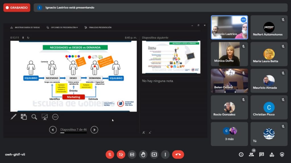This screenshot has width=291, height=163.
Task: Click the slide progress bar under Diapositiva 7 de 46
Action: 73,133
